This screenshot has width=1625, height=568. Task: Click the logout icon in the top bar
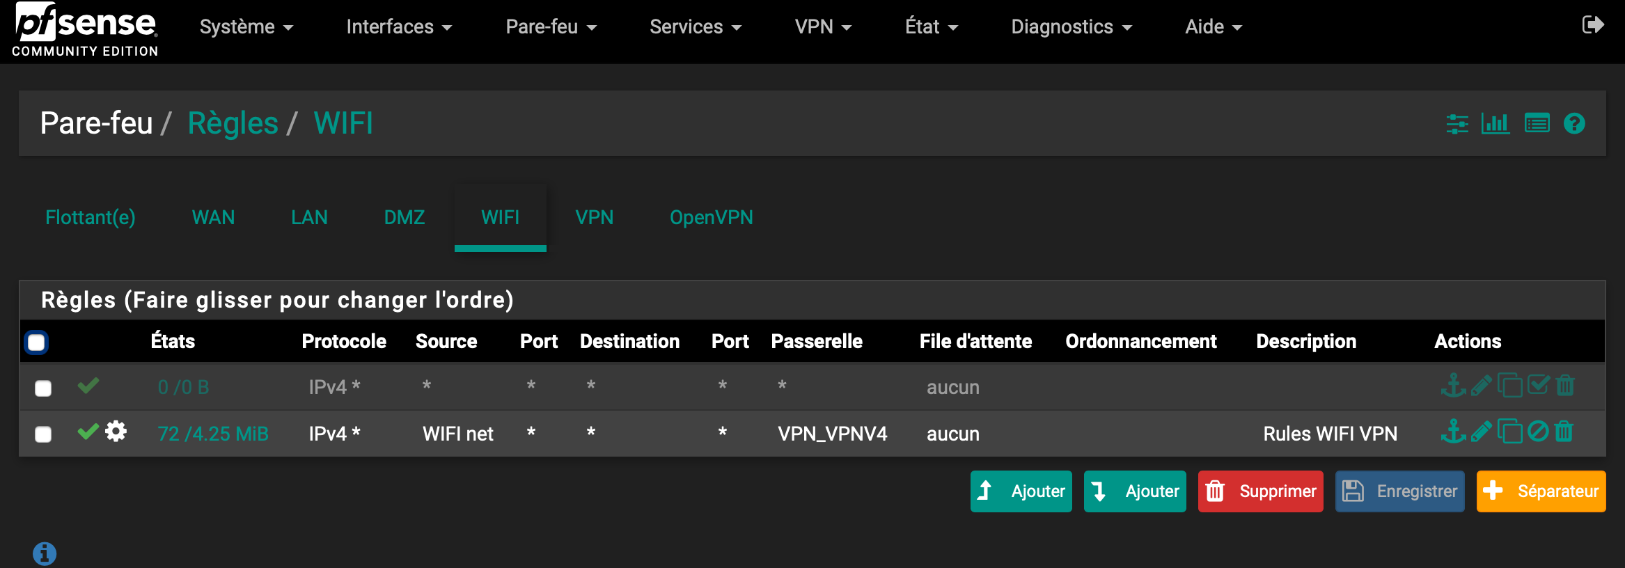pos(1593,25)
